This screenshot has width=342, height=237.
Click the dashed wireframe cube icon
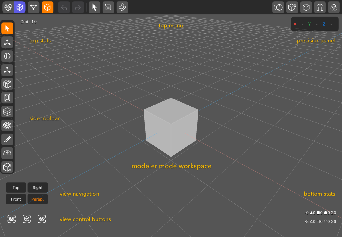pyautogui.click(x=306, y=7)
